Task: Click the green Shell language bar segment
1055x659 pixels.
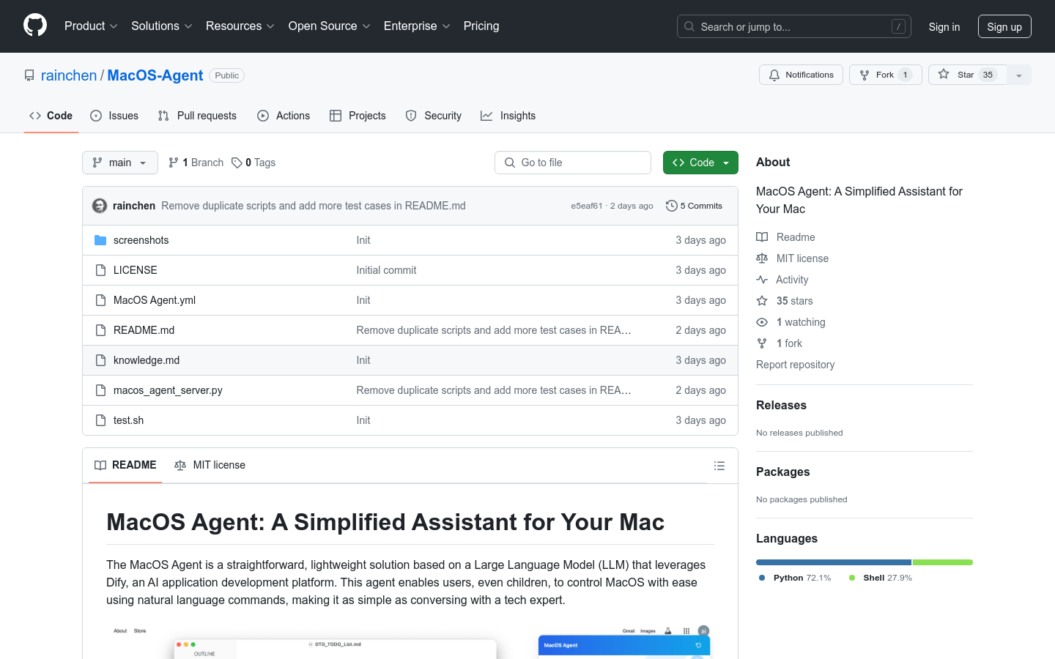Action: tap(943, 562)
